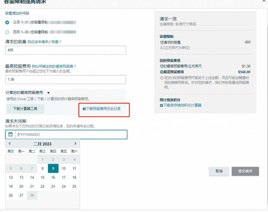Pick February 26 in the calendar
This screenshot has width=268, height=212.
[11, 195]
